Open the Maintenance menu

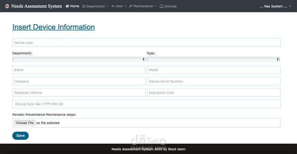[143, 6]
